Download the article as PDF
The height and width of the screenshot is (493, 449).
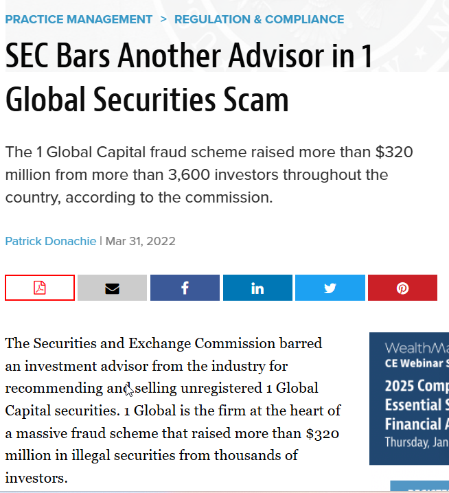(x=40, y=288)
